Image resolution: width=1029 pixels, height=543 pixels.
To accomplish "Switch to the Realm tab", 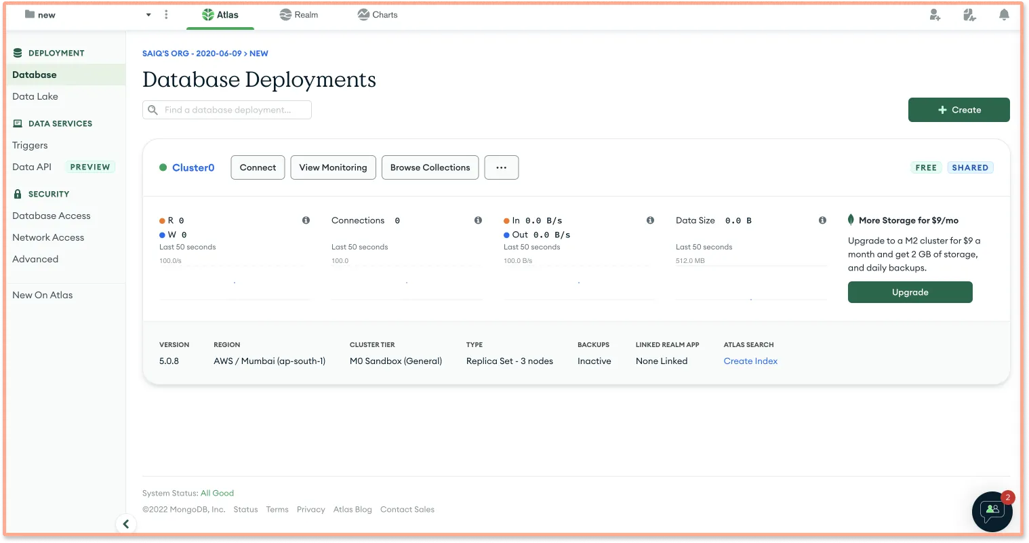I will tap(299, 15).
